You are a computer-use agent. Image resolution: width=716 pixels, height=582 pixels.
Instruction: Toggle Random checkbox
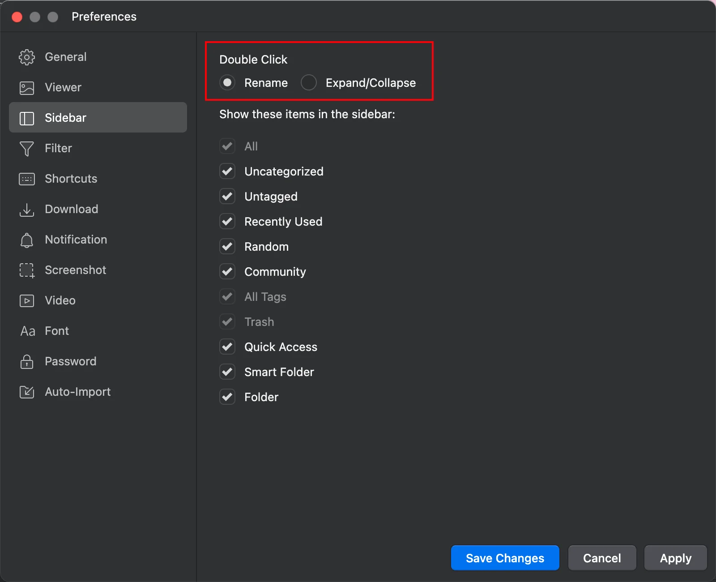tap(227, 246)
